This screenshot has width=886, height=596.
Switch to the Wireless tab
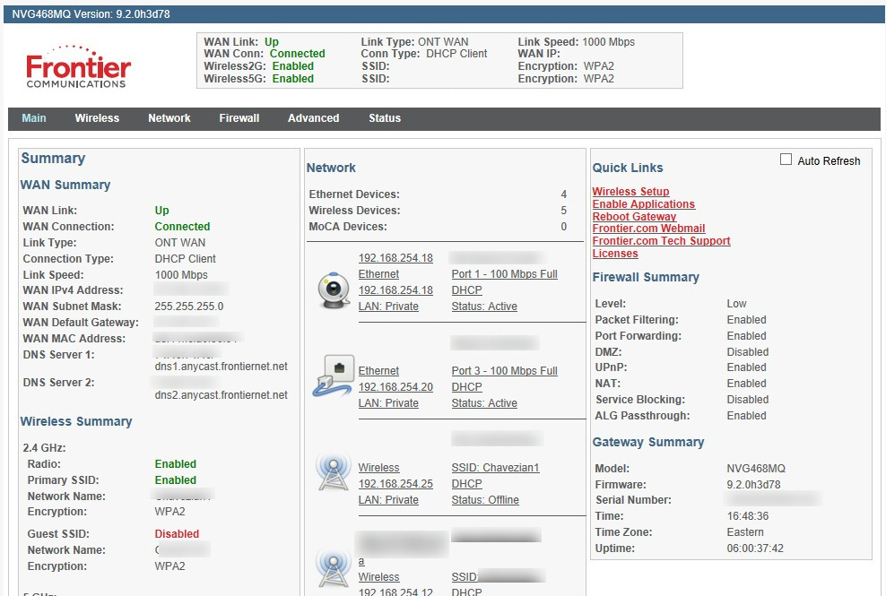(x=97, y=118)
